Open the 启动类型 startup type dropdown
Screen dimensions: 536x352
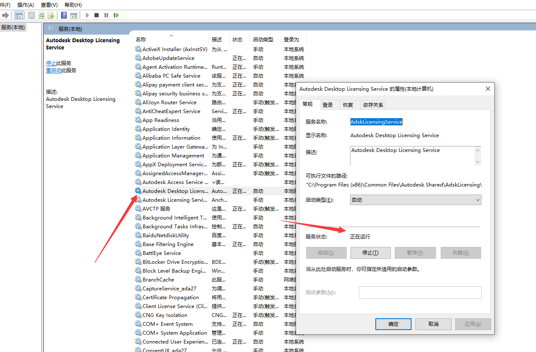(x=415, y=200)
